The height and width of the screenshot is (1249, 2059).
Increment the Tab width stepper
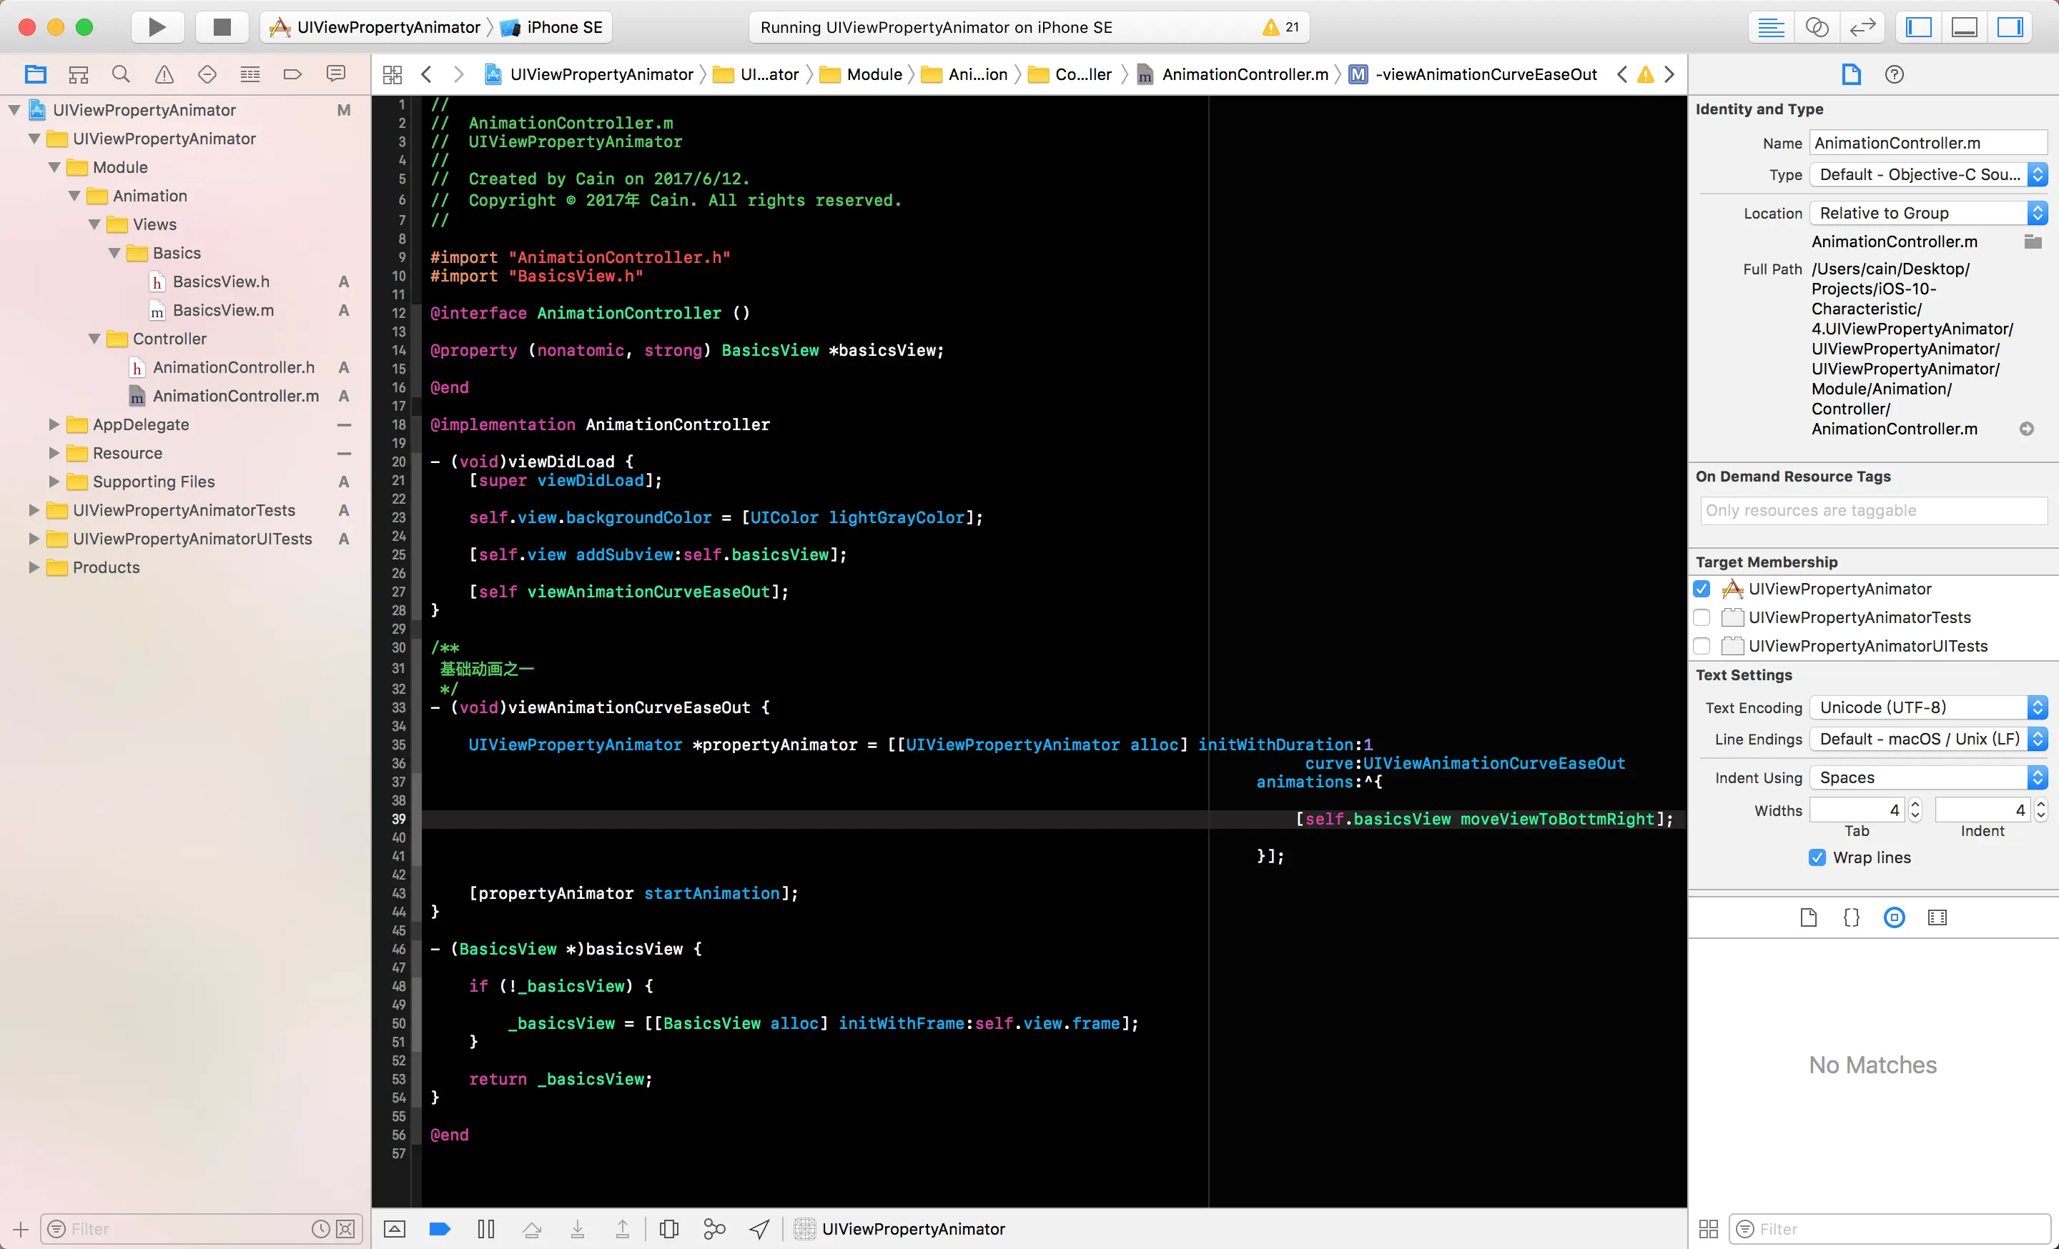click(1915, 804)
